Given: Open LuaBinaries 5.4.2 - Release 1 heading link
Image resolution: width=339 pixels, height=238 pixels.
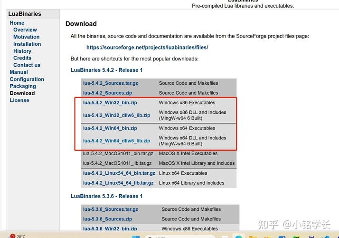Looking at the screenshot, I should pyautogui.click(x=106, y=70).
